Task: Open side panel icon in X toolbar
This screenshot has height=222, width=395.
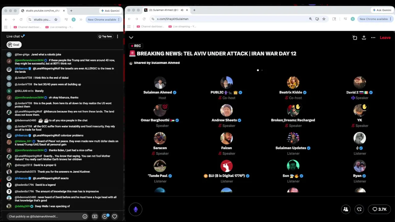Action: pyautogui.click(x=334, y=19)
